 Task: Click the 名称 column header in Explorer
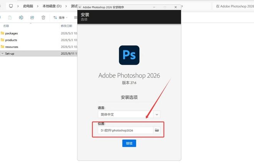pyautogui.click(x=6, y=26)
